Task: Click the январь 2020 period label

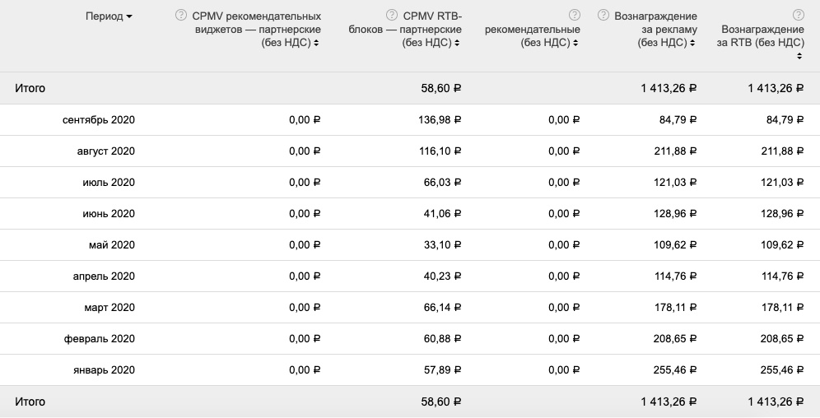Action: click(x=104, y=370)
